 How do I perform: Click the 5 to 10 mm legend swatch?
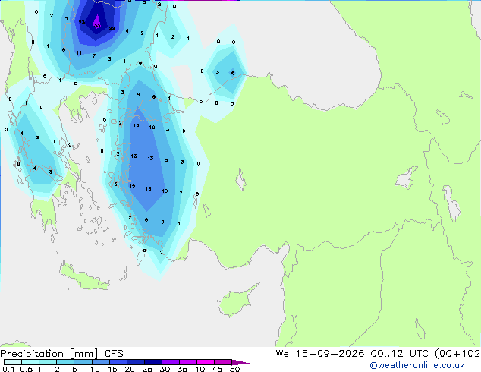tap(83, 362)
